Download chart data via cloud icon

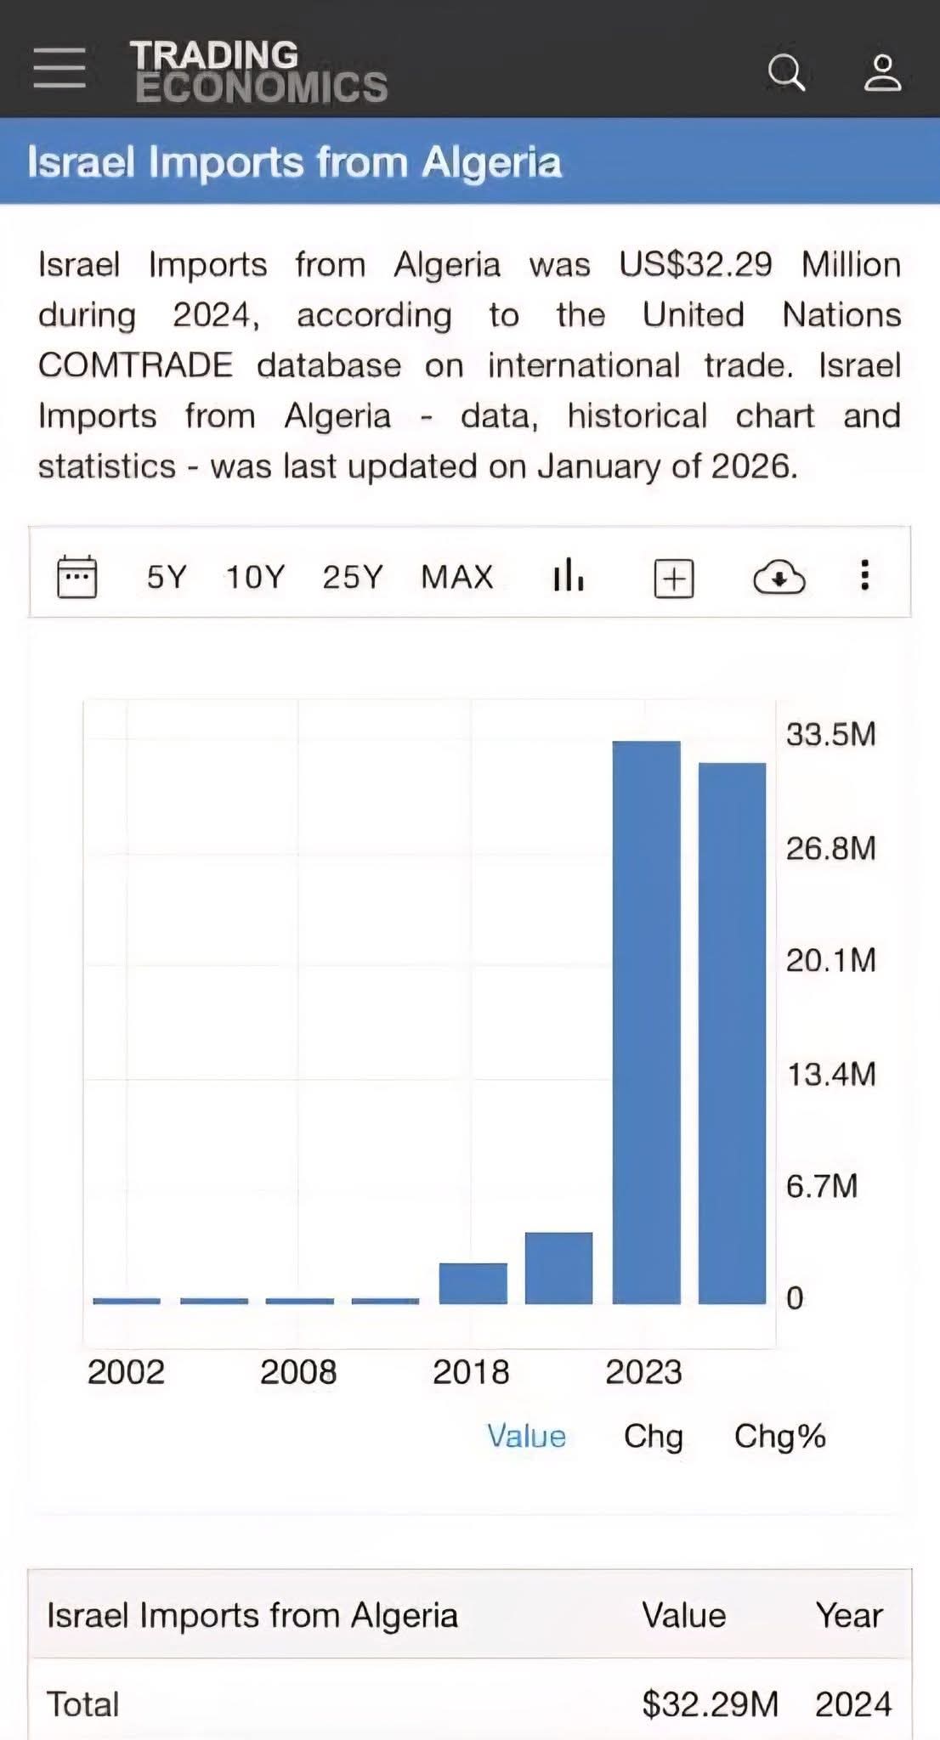[779, 578]
